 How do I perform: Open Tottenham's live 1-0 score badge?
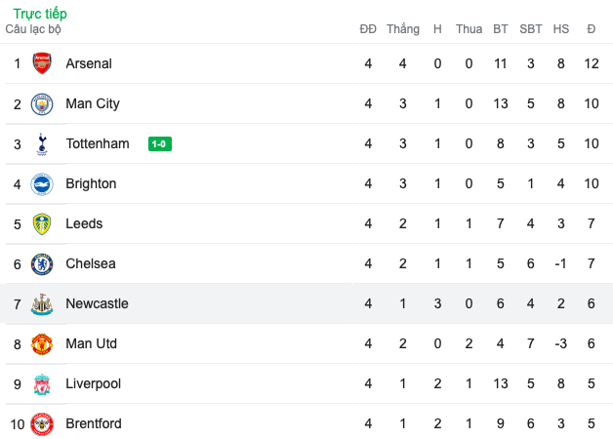coord(160,144)
